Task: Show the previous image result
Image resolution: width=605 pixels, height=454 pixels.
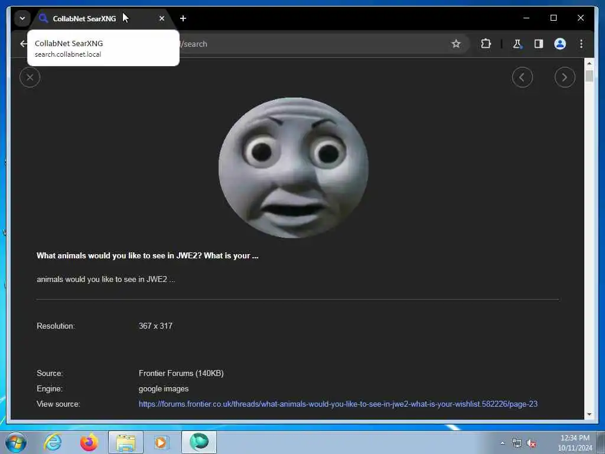Action: (x=522, y=77)
